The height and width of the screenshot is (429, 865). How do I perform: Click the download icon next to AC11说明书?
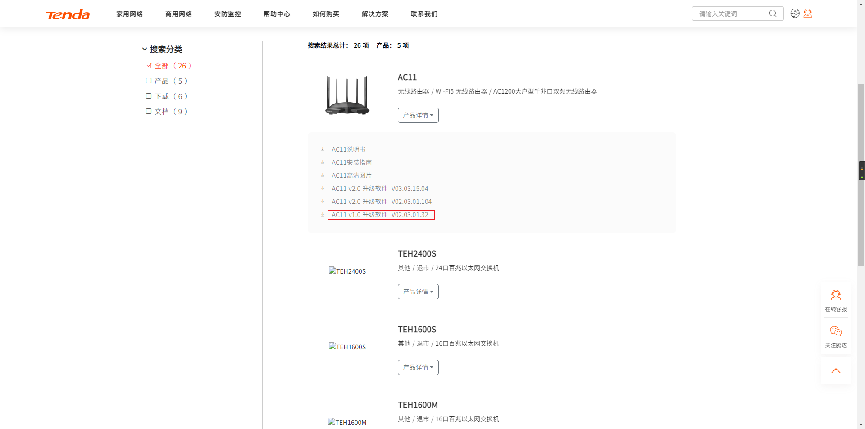[x=323, y=149]
